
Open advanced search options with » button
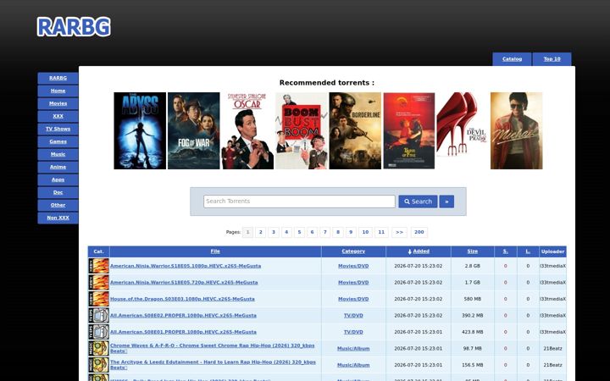(446, 202)
